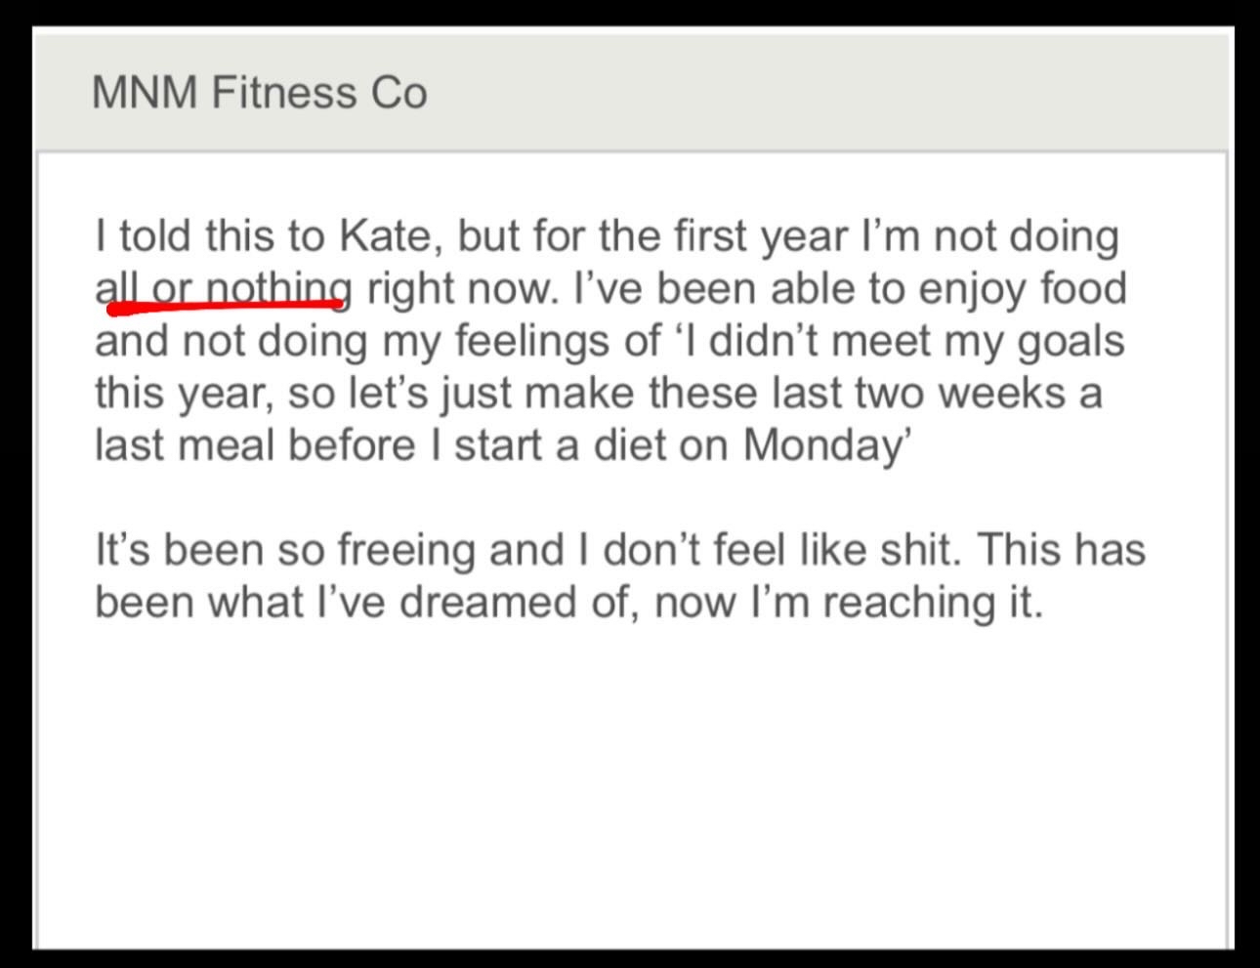Click the words "right now" after the underlined phrase
The image size is (1260, 968).
tap(459, 289)
